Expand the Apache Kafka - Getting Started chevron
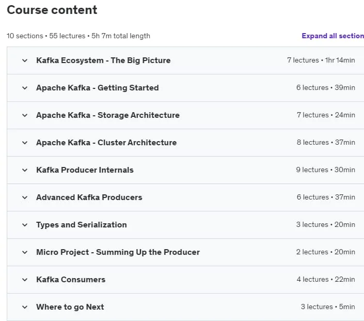The height and width of the screenshot is (321, 364). tap(25, 88)
